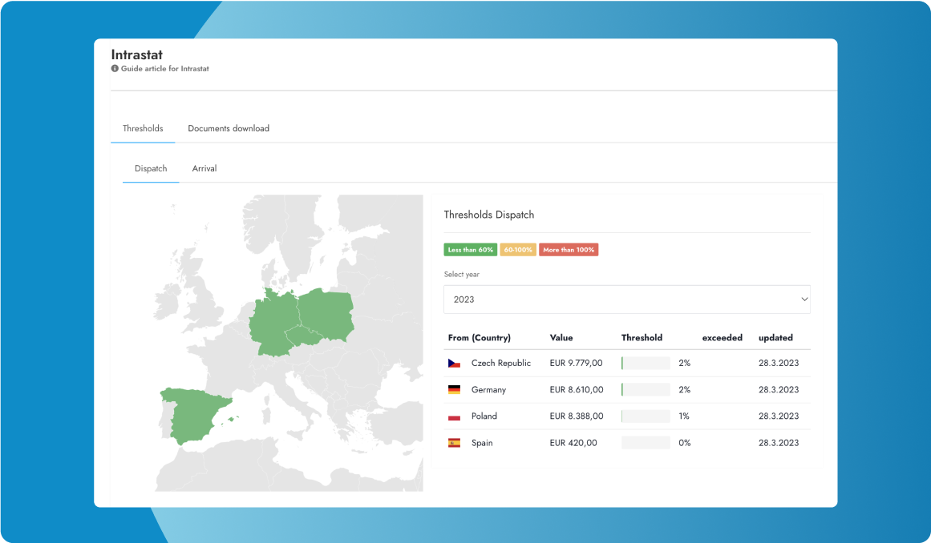This screenshot has width=931, height=543.
Task: Click Poland on the Europe map
Action: click(x=326, y=314)
